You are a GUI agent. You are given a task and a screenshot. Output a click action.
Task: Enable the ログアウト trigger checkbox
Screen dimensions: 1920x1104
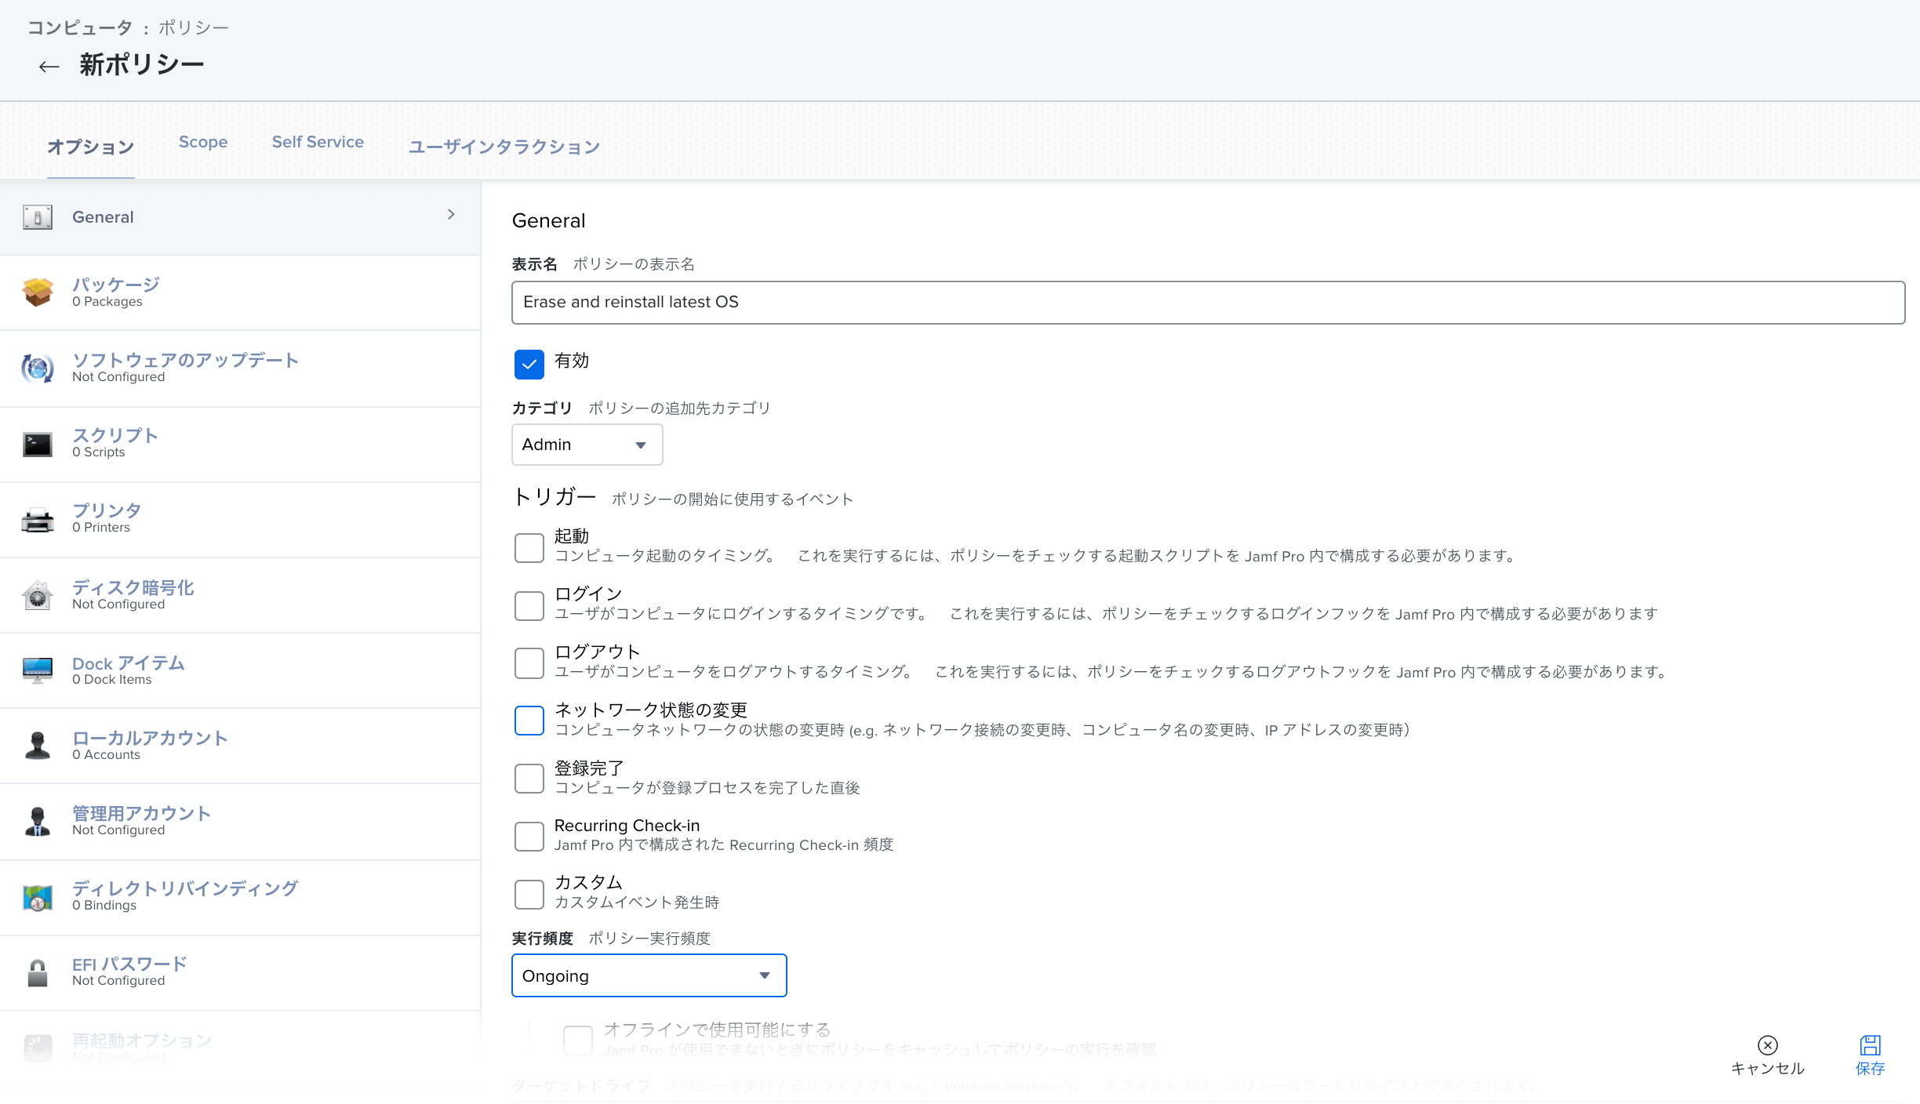coord(529,663)
